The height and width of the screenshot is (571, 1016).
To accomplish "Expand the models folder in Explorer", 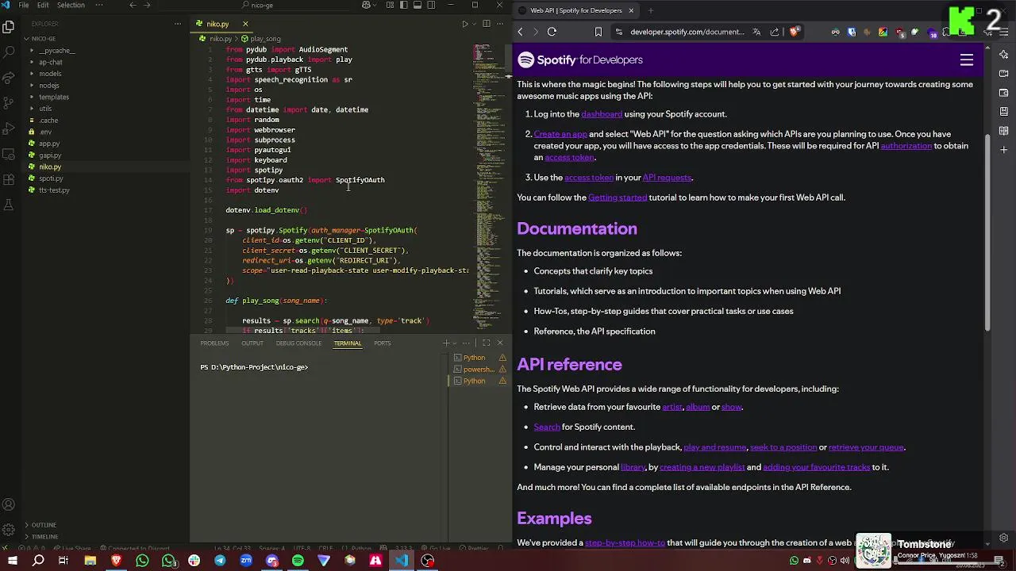I will [50, 74].
